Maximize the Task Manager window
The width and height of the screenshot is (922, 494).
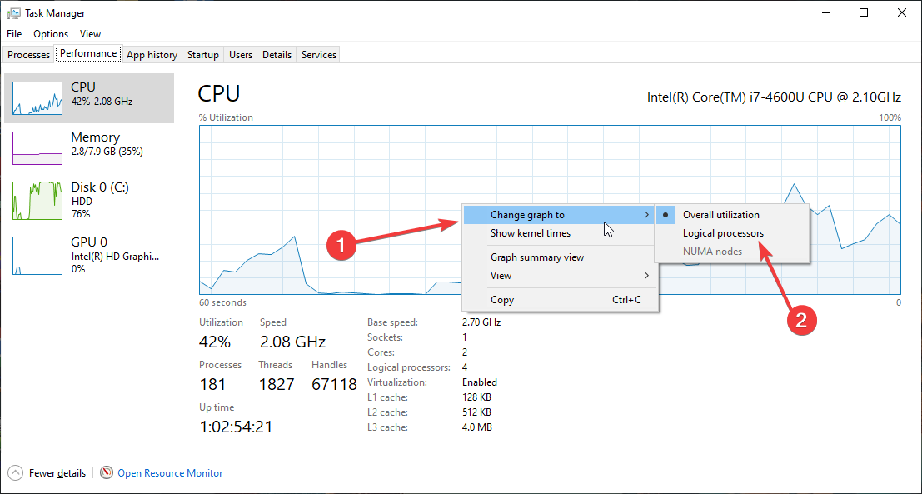click(864, 12)
